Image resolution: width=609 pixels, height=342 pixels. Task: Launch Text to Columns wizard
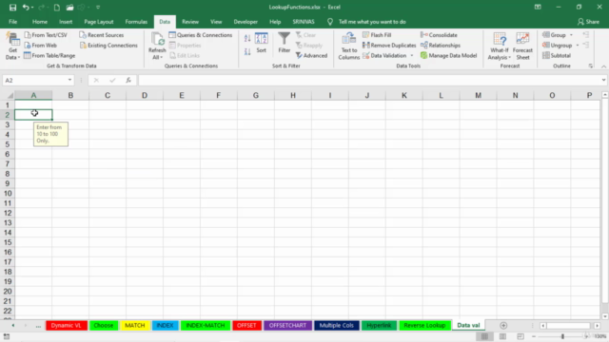coord(349,47)
